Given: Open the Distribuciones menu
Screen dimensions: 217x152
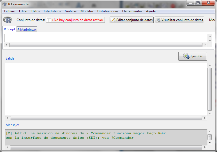Looking at the screenshot, I should (x=108, y=11).
